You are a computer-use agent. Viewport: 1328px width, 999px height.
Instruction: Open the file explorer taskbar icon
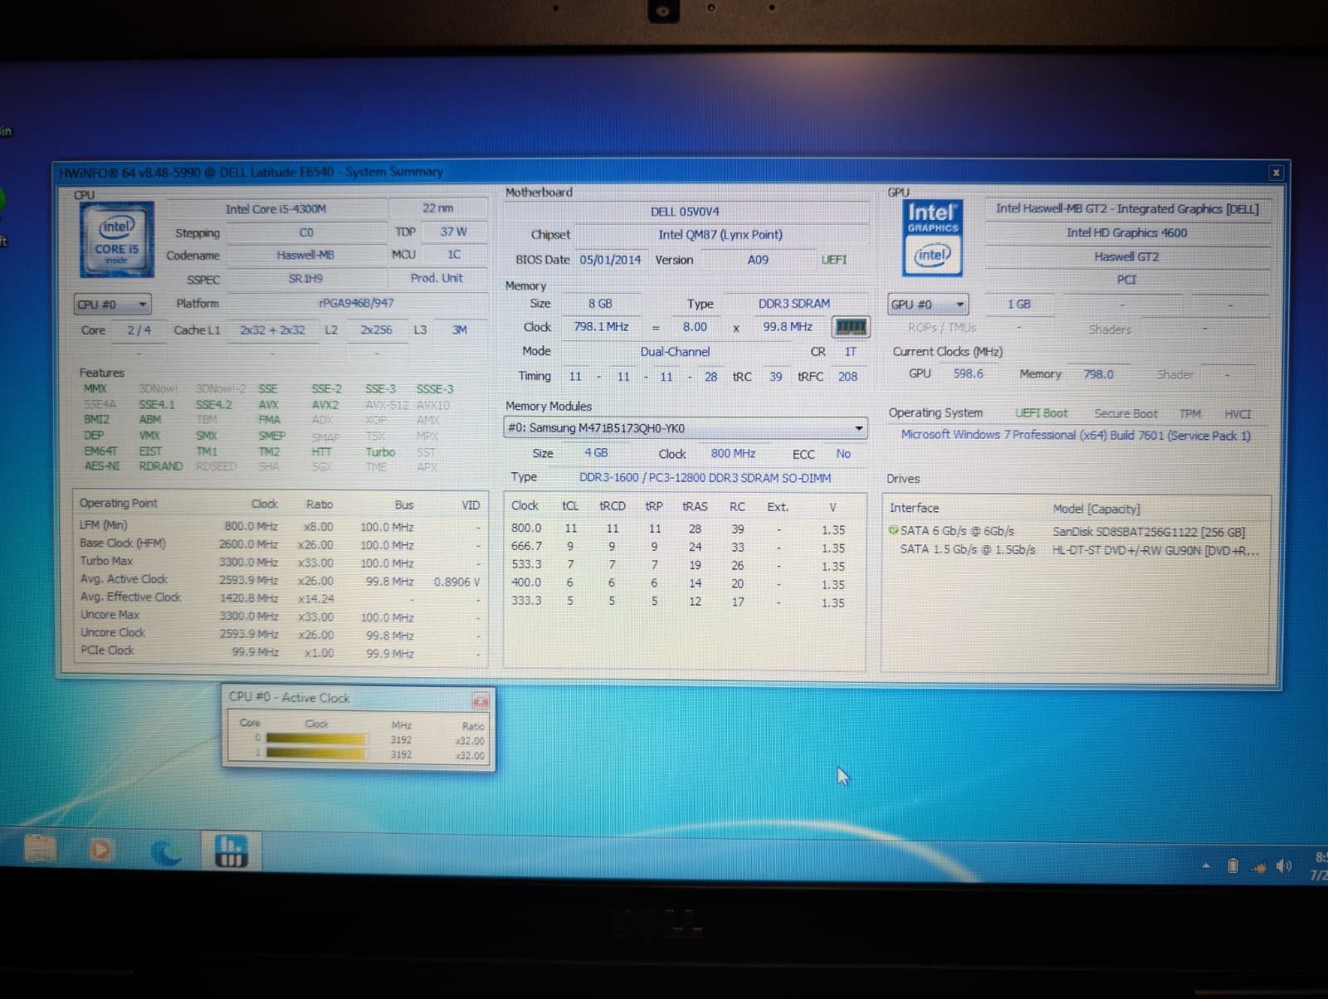(40, 849)
